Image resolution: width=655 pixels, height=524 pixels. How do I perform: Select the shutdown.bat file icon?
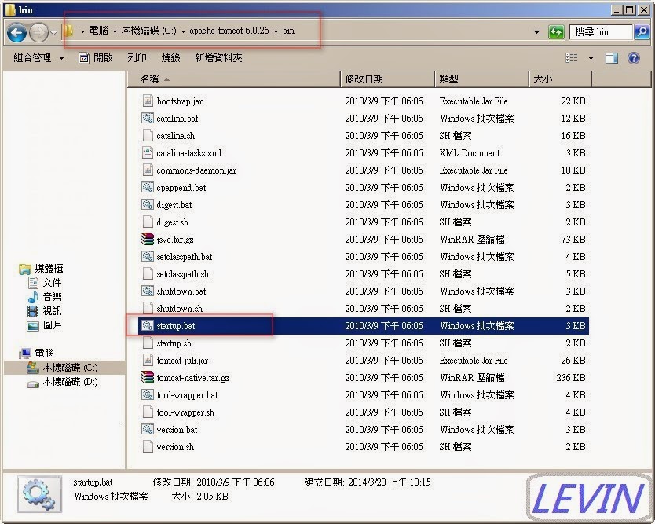click(x=147, y=291)
